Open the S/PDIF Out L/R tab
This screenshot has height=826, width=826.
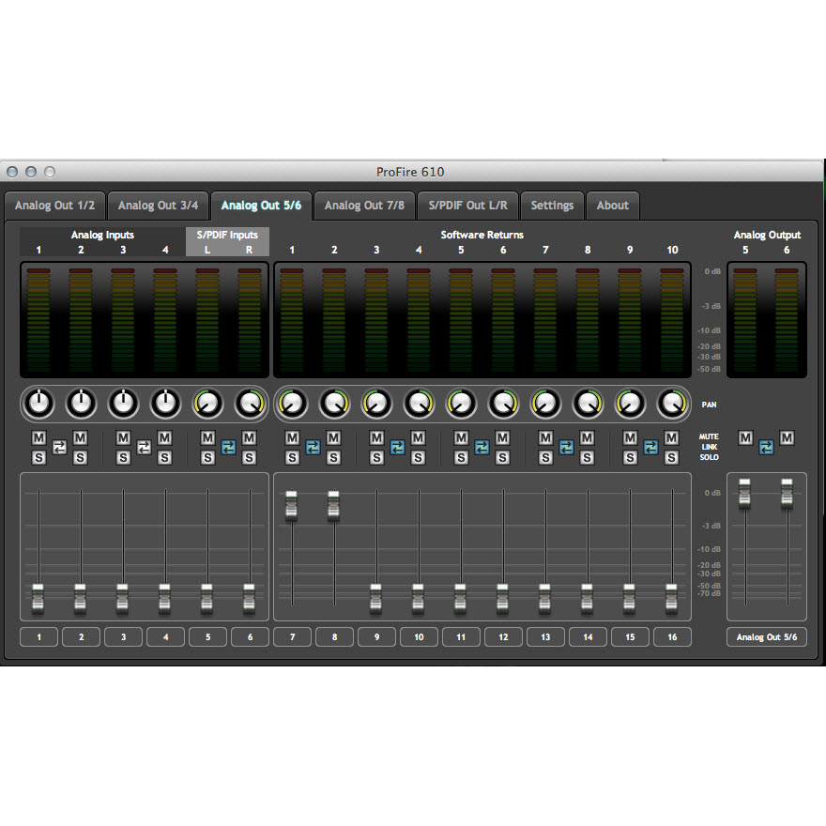467,206
